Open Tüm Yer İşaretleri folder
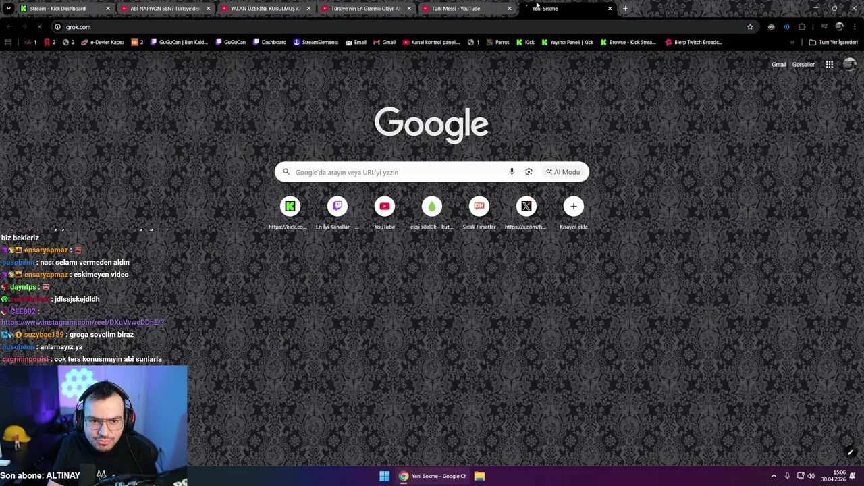Image resolution: width=864 pixels, height=486 pixels. point(833,42)
